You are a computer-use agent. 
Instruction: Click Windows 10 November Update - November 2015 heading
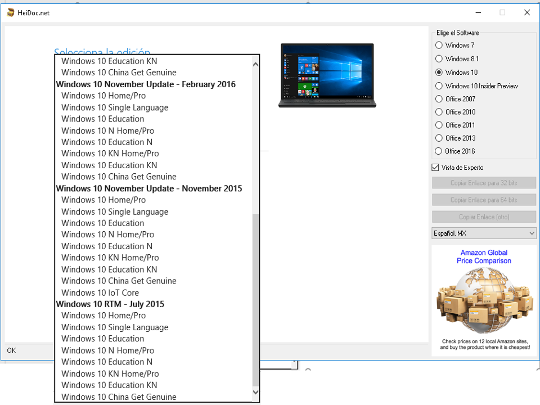click(149, 189)
